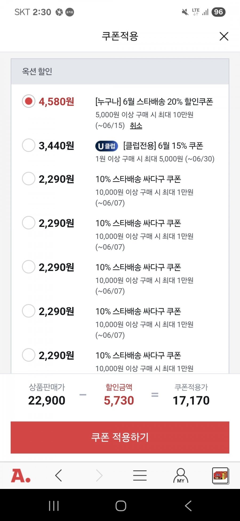The width and height of the screenshot is (240, 521).
Task: Tap the 쿠폰 적용하기 button
Action: coord(120,437)
